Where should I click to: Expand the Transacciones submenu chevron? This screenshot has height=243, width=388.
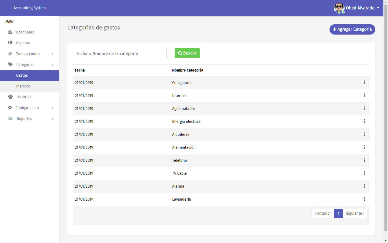tap(53, 54)
